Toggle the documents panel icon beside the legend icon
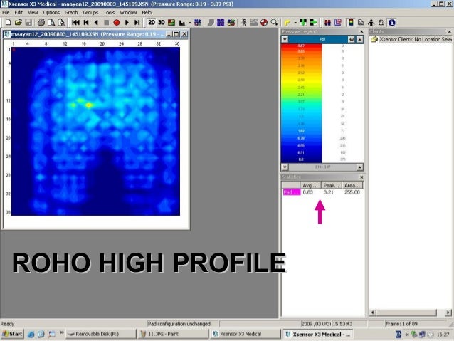The width and height of the screenshot is (454, 341). 361,22
